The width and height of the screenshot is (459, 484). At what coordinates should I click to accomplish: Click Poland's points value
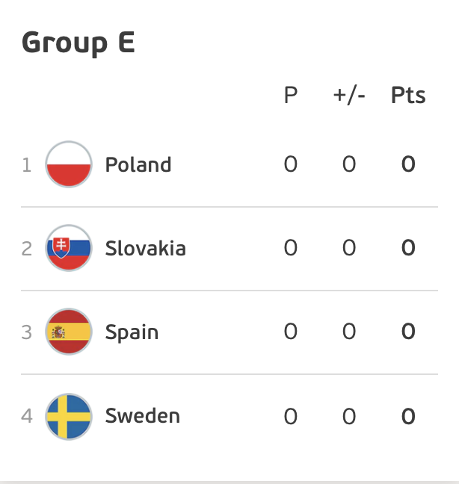coord(408,164)
